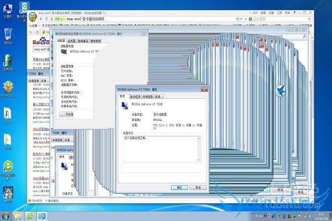Select the 详细信息 tab in NVIDIA properties
The width and height of the screenshot is (332, 221).
148,97
